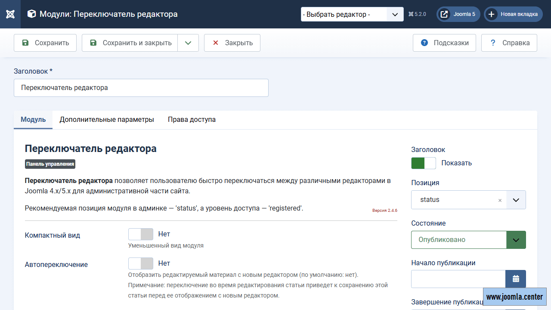The image size is (551, 310).
Task: Click the Подсказки help icon button
Action: (444, 43)
